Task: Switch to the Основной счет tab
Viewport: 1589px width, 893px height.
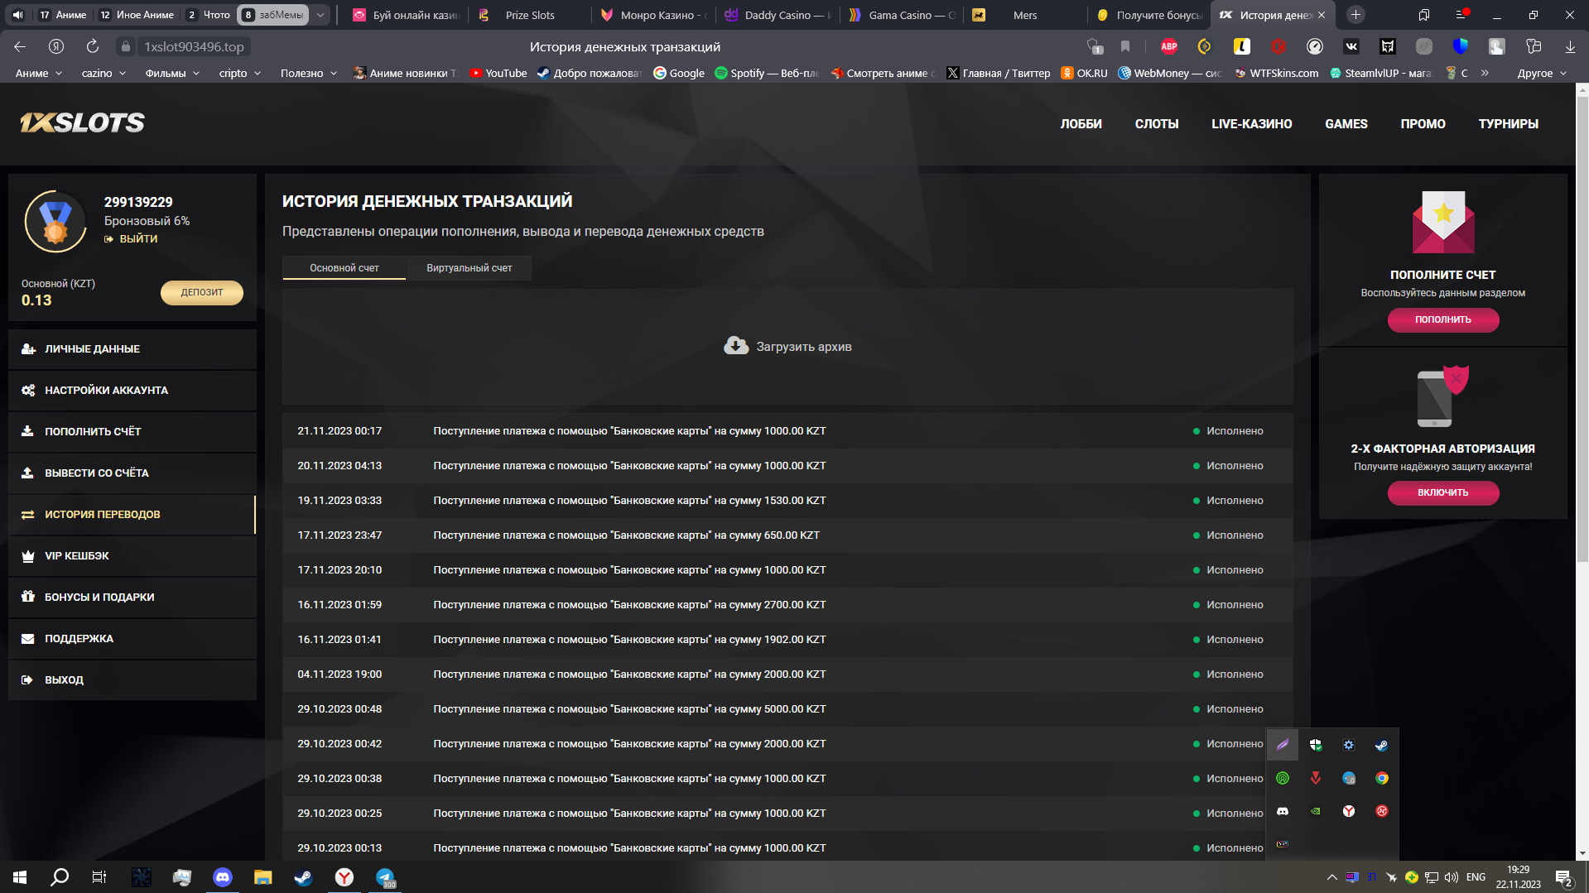Action: pos(344,268)
